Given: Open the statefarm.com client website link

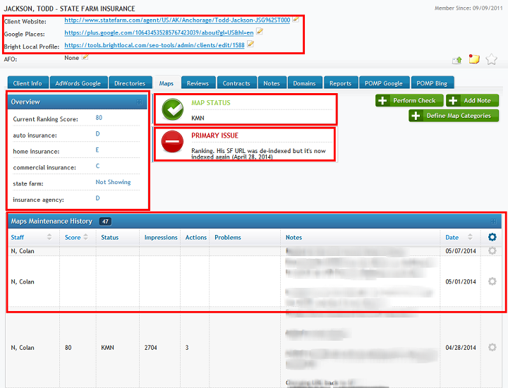Looking at the screenshot, I should click(177, 20).
